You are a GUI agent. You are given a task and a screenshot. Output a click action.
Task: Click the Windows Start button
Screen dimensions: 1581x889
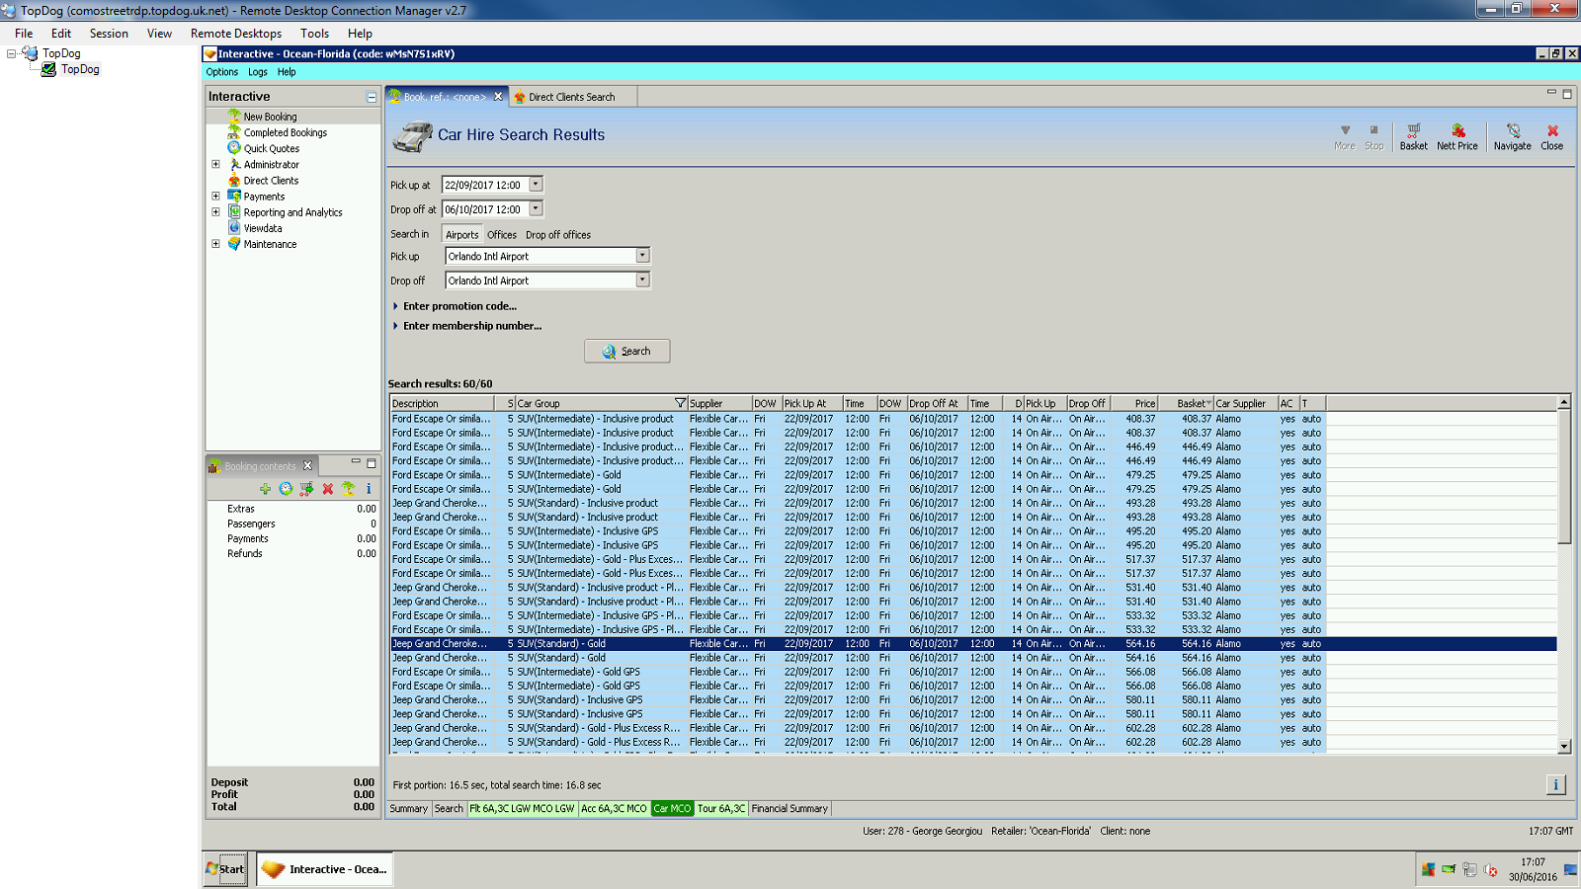[x=226, y=869]
